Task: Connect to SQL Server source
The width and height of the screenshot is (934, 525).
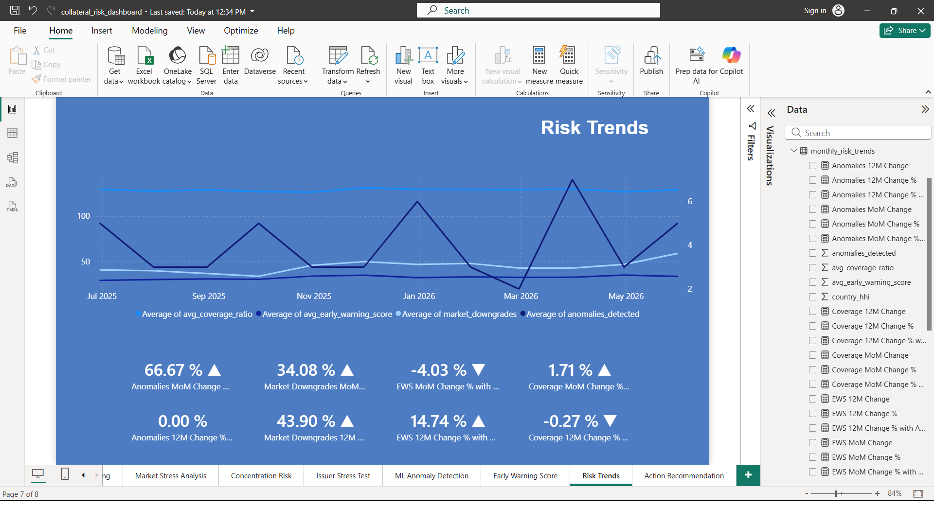Action: pyautogui.click(x=207, y=55)
